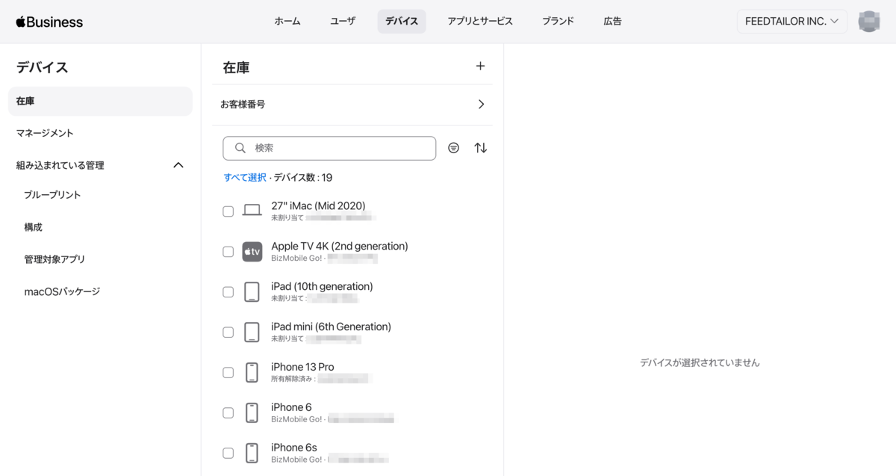
Task: Click the plus icon to add inventory device
Action: point(480,67)
